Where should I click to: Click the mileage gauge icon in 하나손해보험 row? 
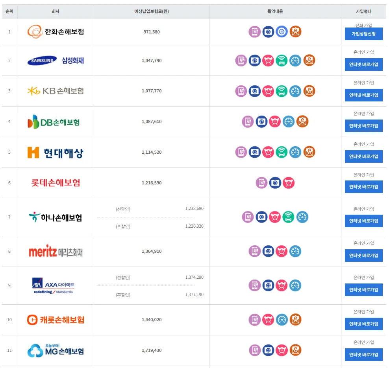tap(302, 217)
